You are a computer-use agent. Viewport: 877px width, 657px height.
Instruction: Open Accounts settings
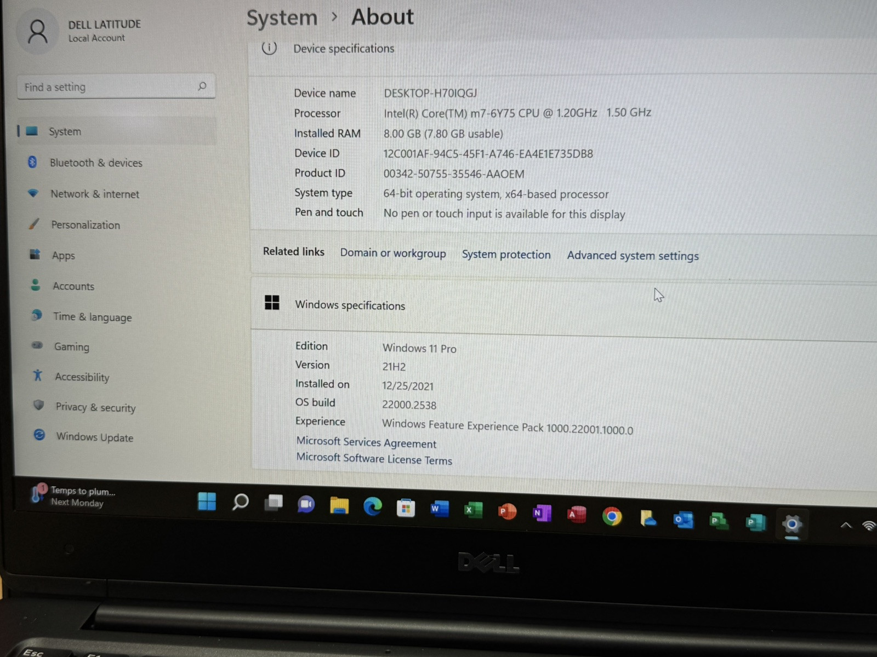(73, 286)
